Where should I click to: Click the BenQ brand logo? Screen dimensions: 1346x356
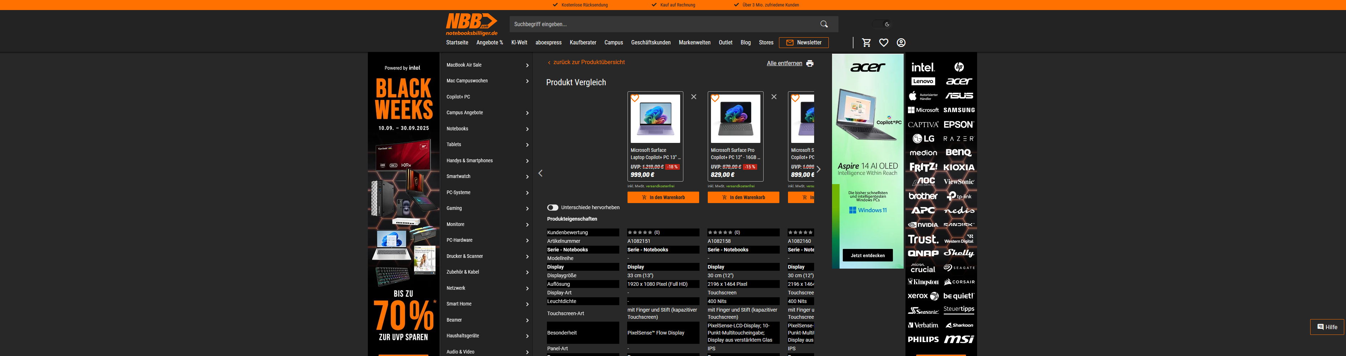959,153
